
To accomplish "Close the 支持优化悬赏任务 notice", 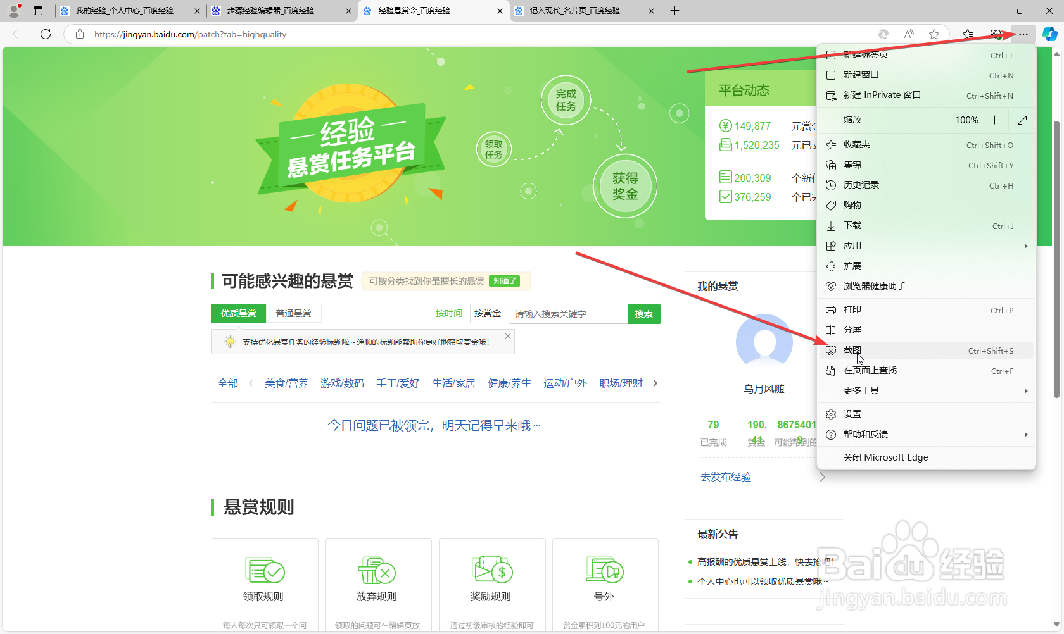I will tap(508, 336).
